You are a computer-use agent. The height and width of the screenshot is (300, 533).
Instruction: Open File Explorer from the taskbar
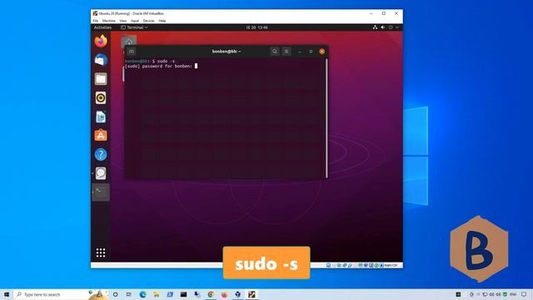tap(156, 294)
